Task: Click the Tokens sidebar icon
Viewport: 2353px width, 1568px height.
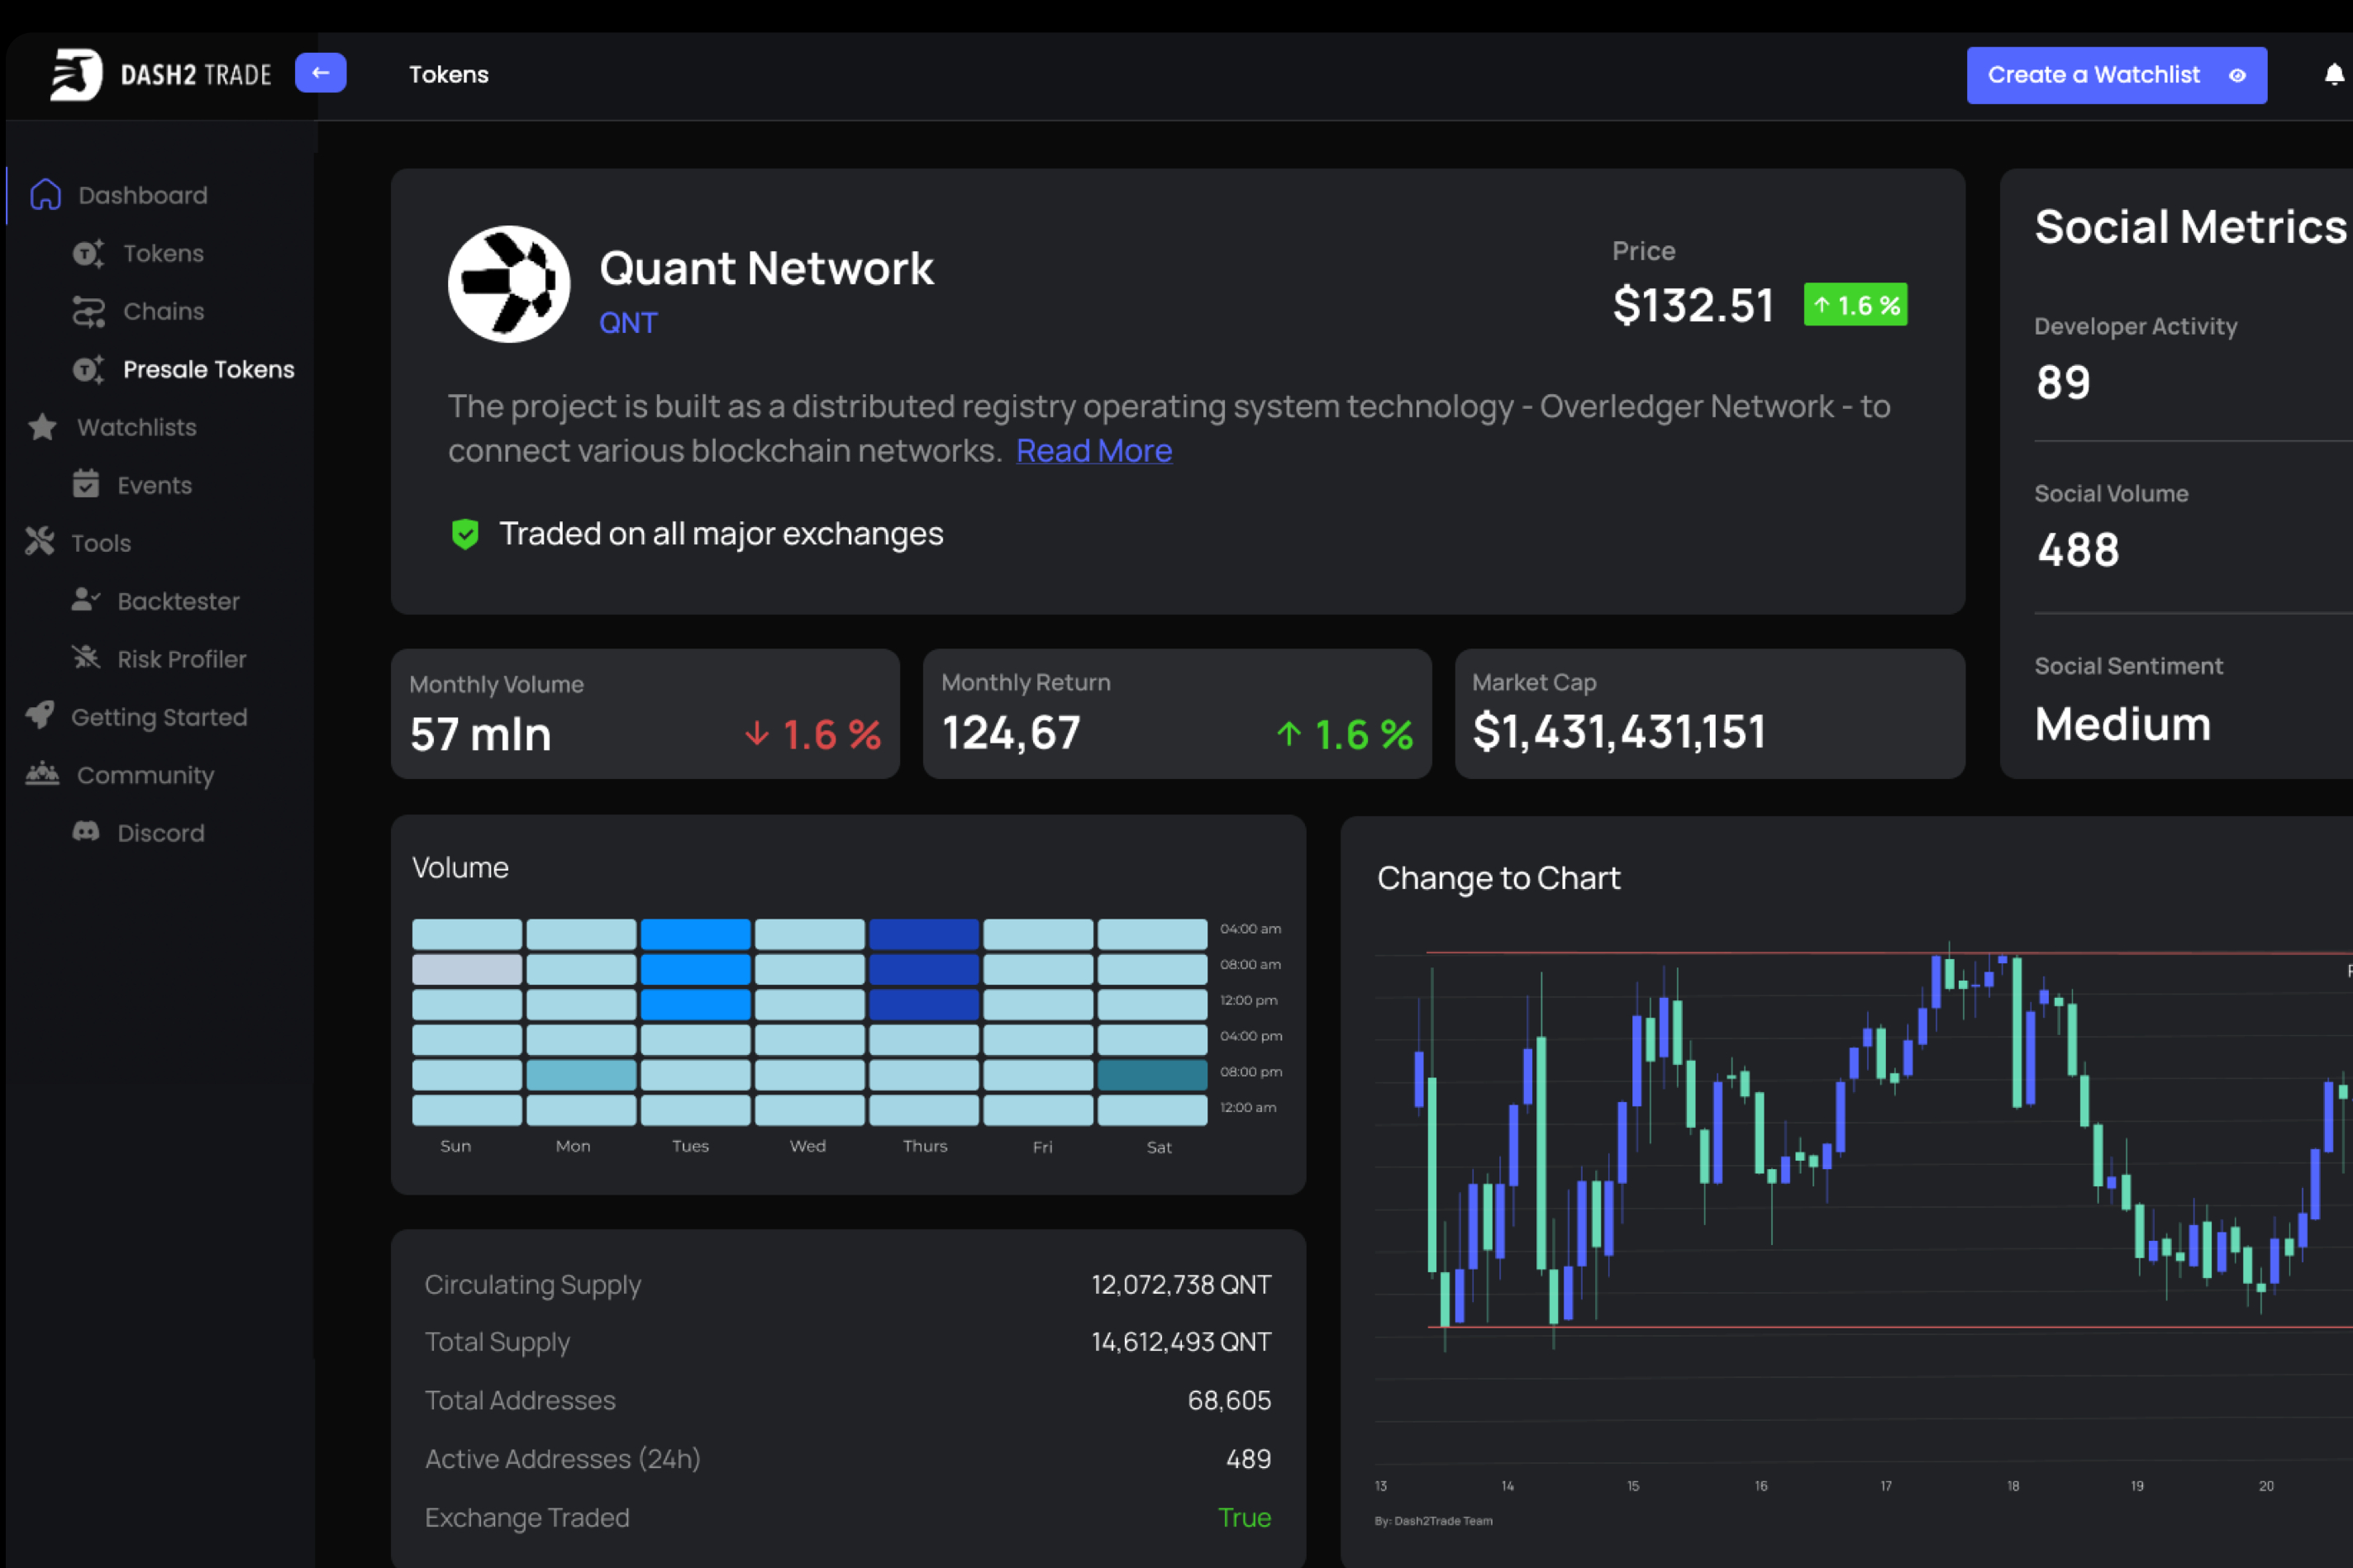Action: pyautogui.click(x=88, y=253)
